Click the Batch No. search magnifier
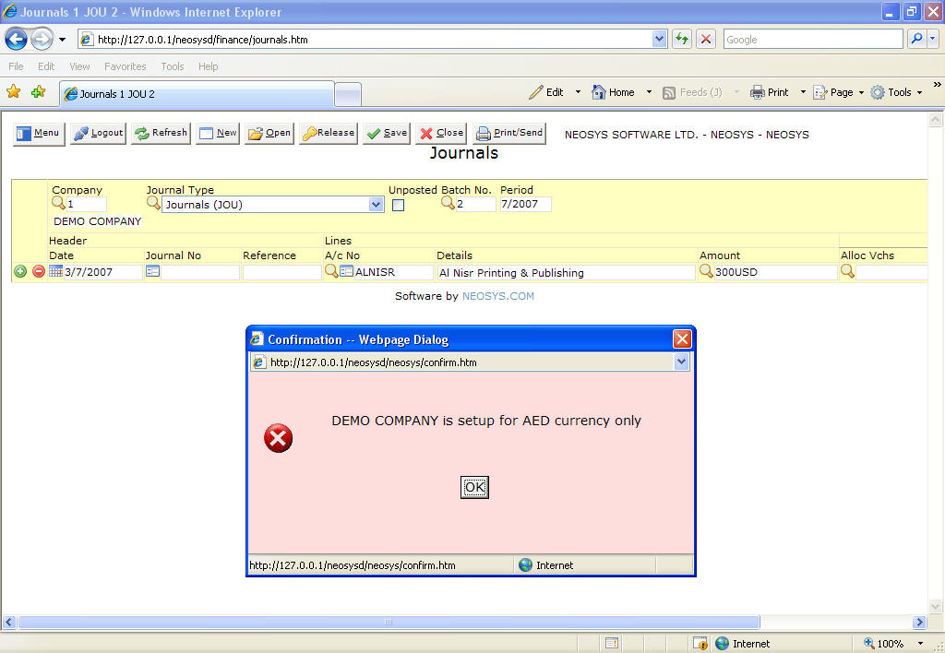 coord(448,202)
